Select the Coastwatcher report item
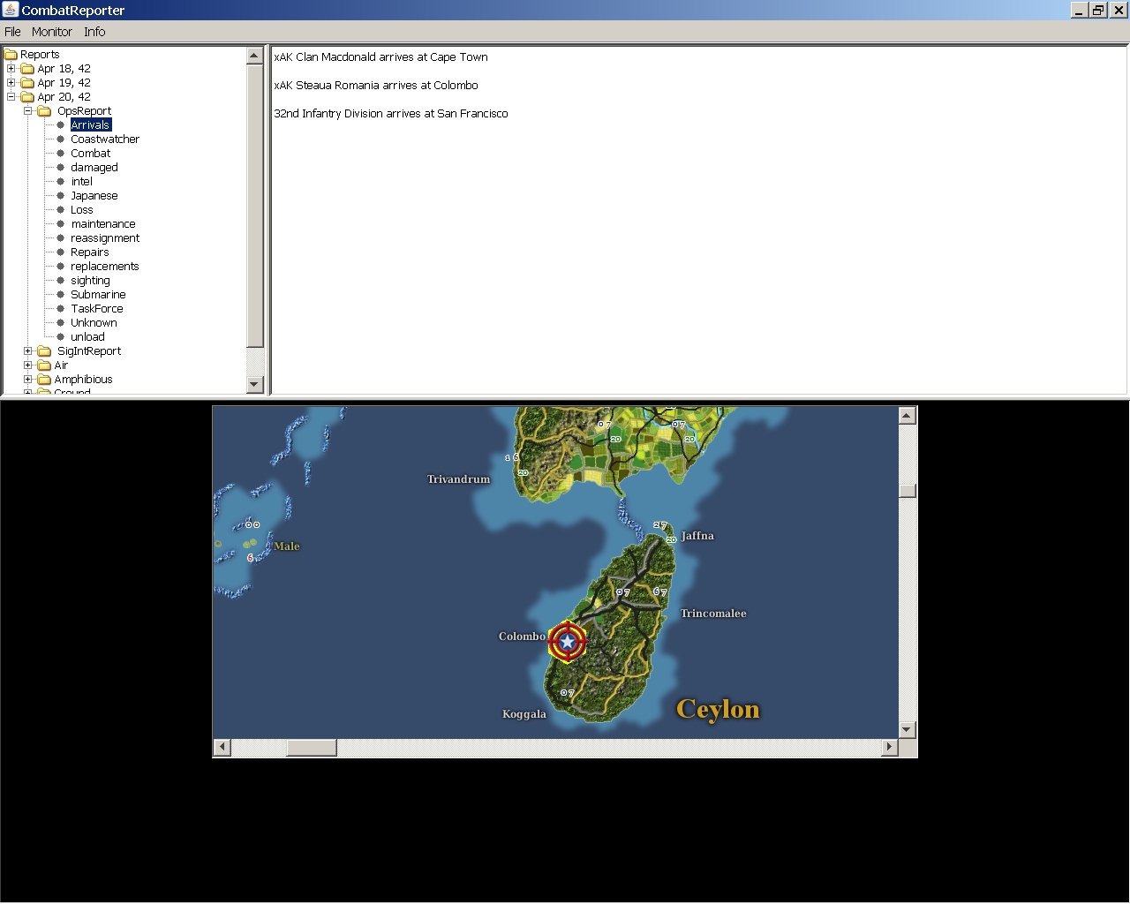Screen dimensions: 1130x904 105,139
